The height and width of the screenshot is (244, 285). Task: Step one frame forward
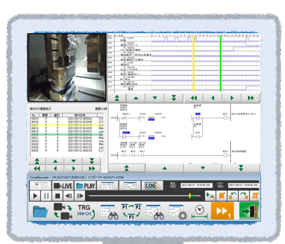[80, 196]
